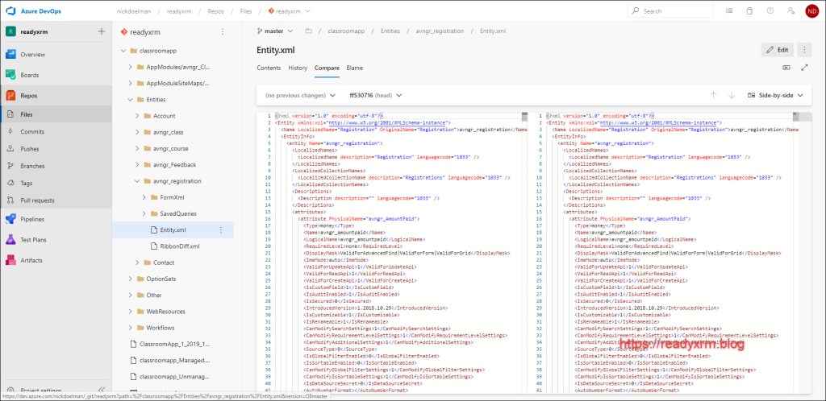Go to Artifacts in the sidebar

(x=31, y=260)
